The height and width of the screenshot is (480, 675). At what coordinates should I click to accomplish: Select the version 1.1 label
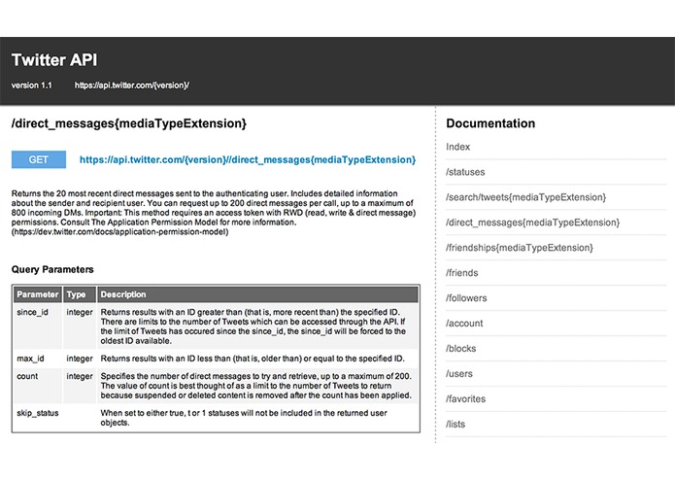31,86
